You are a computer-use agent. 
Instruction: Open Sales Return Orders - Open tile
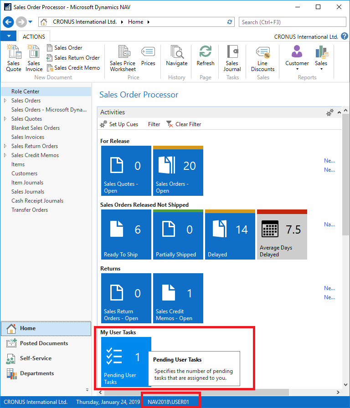126,298
